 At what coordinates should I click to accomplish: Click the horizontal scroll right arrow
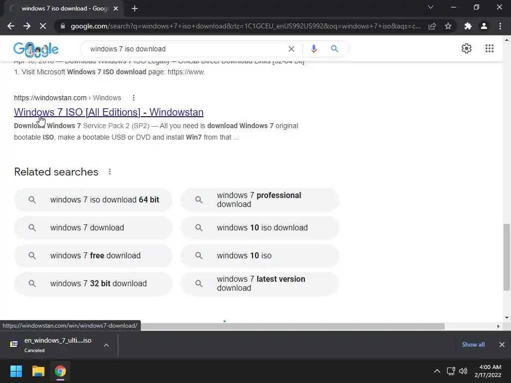tap(498, 326)
